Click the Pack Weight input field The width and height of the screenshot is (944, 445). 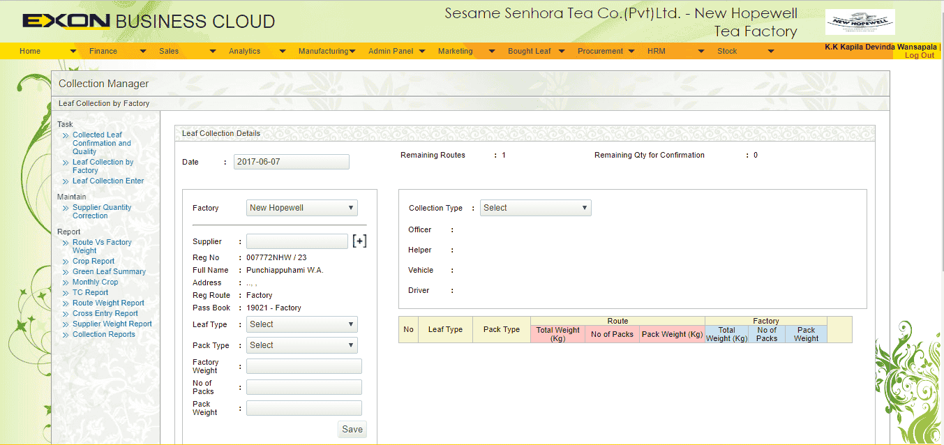tap(304, 408)
